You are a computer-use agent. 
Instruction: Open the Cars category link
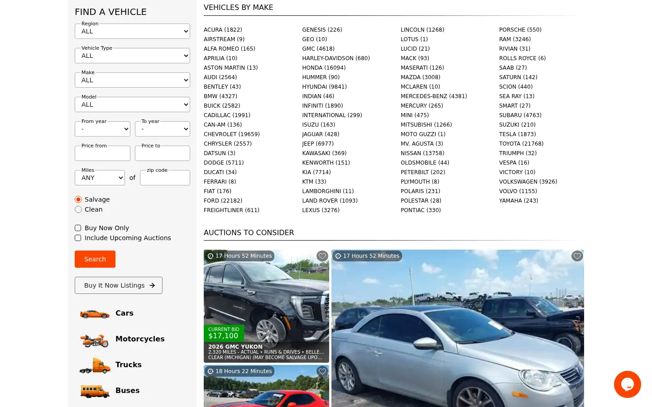pyautogui.click(x=125, y=313)
